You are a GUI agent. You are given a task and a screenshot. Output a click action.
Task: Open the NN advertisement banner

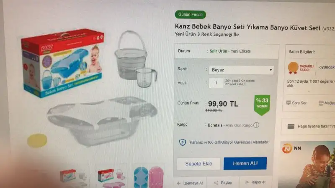pos(308,165)
